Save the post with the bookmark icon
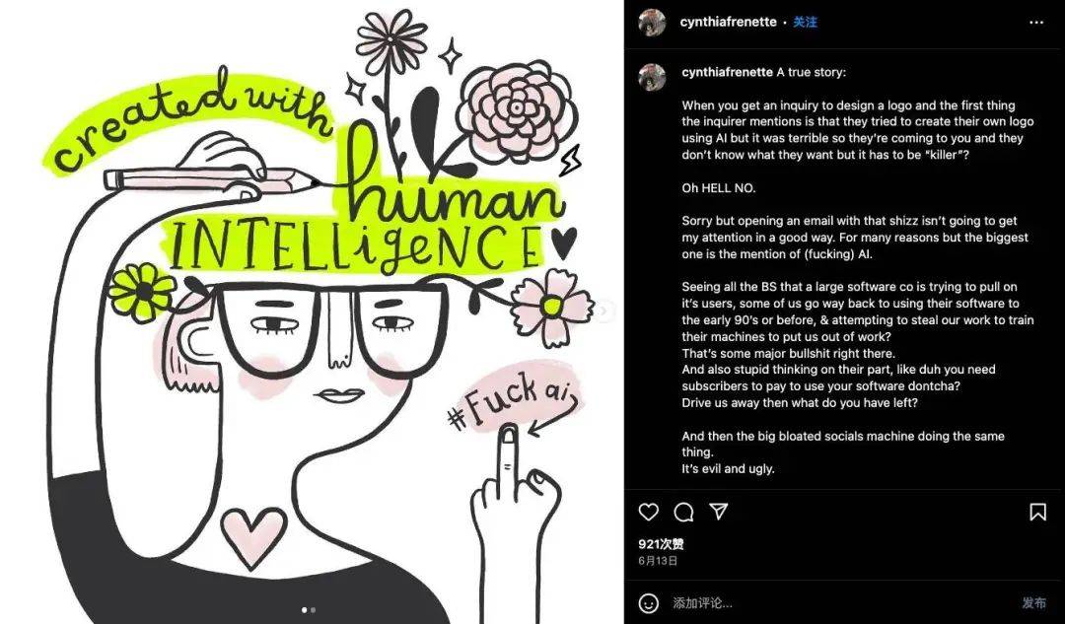The height and width of the screenshot is (624, 1065). click(x=1037, y=512)
